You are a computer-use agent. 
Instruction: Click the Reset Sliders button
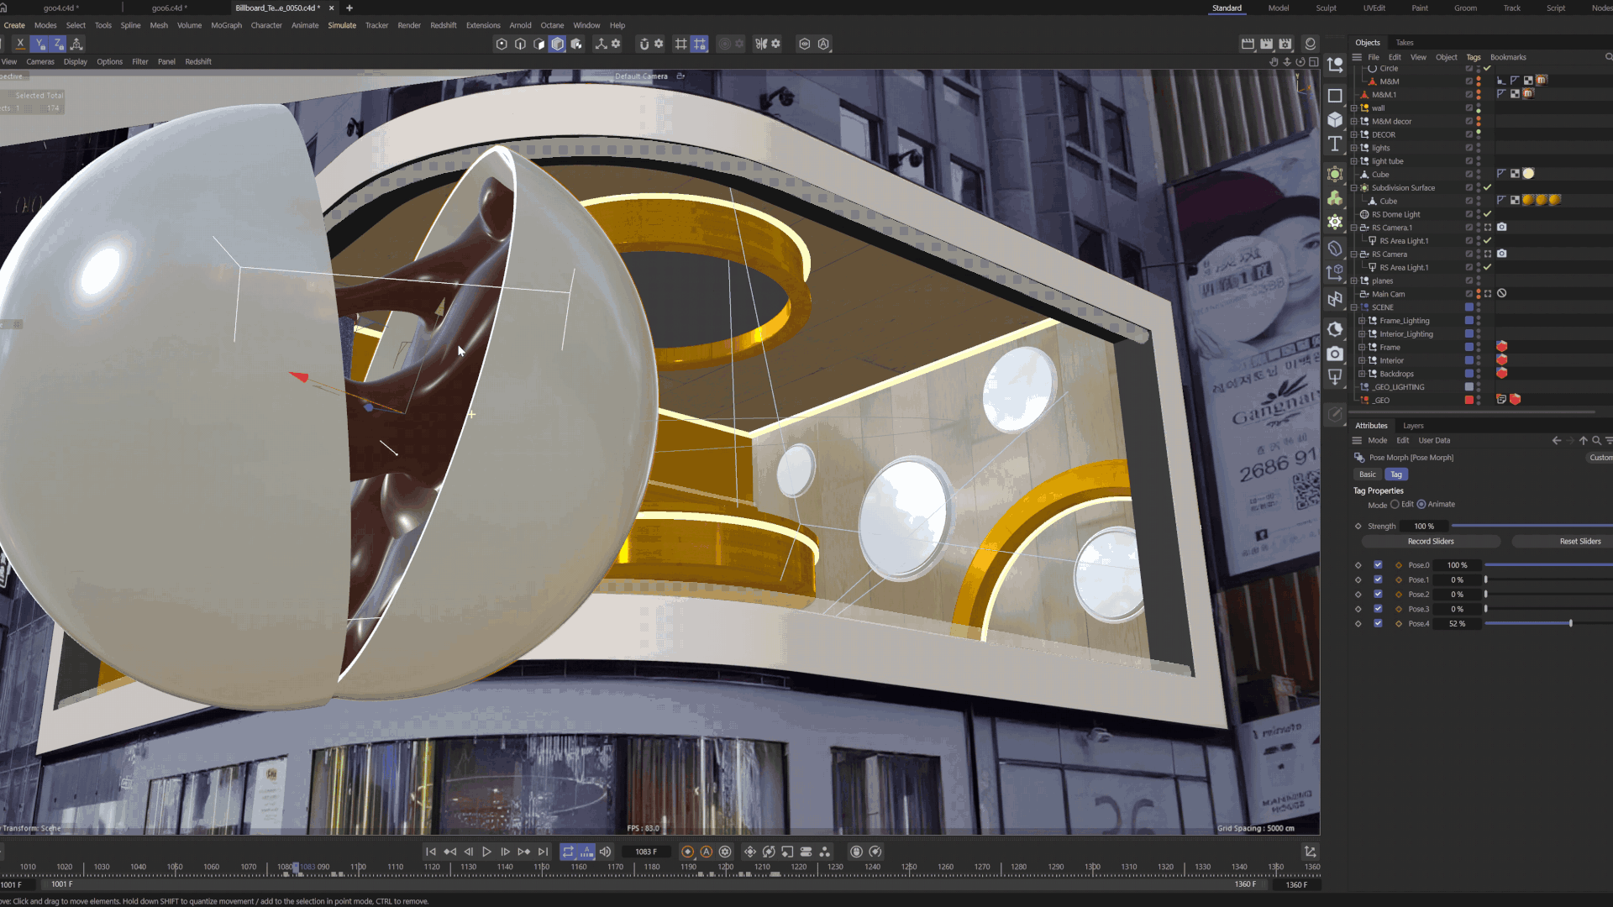(1579, 542)
